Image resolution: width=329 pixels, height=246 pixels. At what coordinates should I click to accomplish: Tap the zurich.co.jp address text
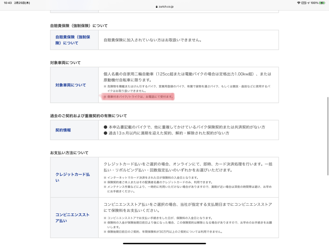tap(166, 6)
